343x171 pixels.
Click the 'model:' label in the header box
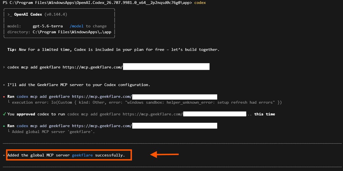point(14,26)
